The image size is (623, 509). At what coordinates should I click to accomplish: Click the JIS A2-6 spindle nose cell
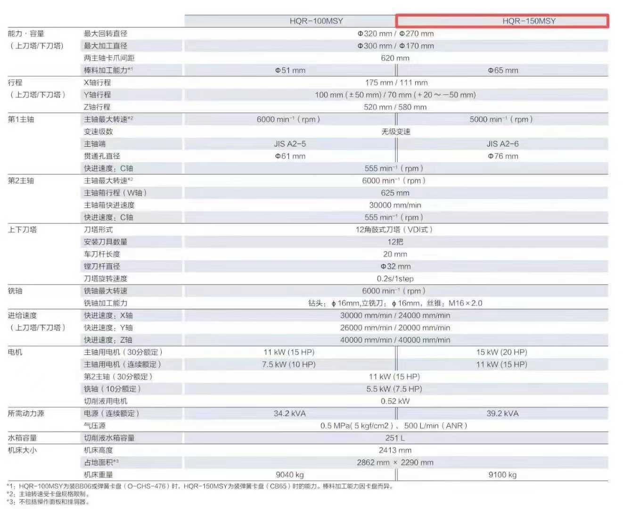(502, 144)
